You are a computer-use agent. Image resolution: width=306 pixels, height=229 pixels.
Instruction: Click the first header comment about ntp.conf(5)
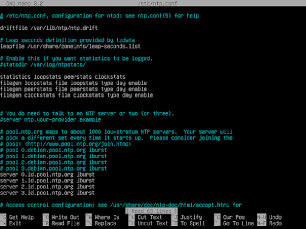100,16
